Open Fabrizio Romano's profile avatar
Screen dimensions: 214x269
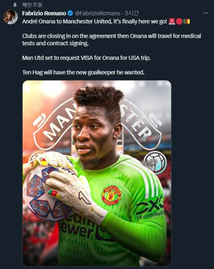point(11,17)
